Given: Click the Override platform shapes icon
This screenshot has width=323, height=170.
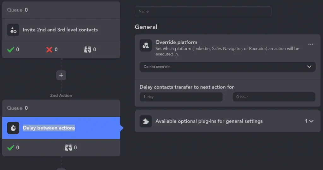Looking at the screenshot, I should pyautogui.click(x=146, y=45).
